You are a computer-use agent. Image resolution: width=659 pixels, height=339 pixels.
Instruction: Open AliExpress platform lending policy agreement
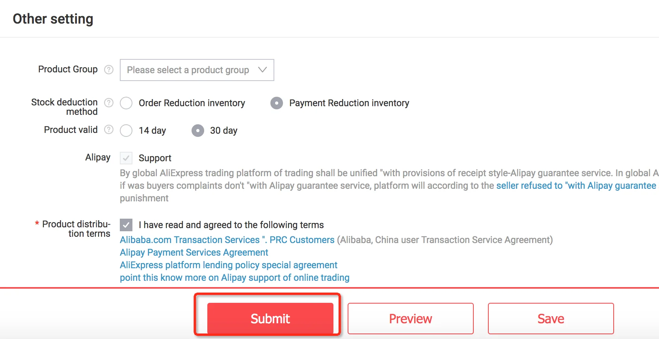click(x=229, y=265)
